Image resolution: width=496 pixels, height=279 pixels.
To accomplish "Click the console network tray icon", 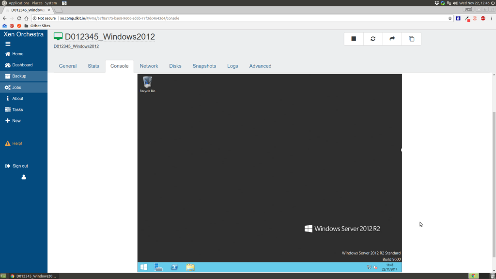I will 369,267.
